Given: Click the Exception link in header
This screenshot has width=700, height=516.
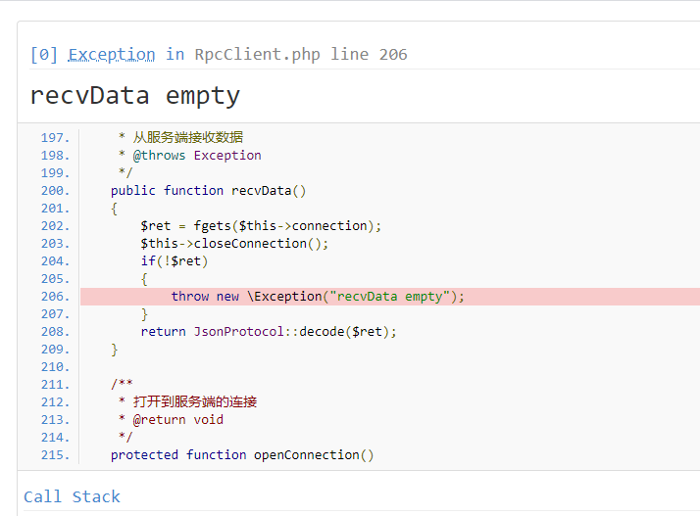Looking at the screenshot, I should [112, 55].
